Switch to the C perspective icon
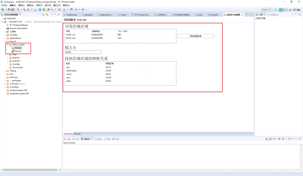Viewport: 303px width, 176px height. point(281,10)
